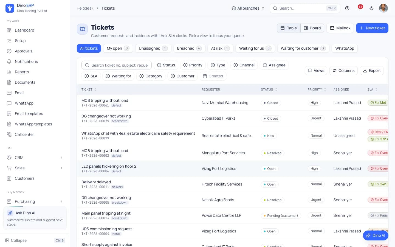
Task: Open the floating Dino AI button
Action: 376,235
